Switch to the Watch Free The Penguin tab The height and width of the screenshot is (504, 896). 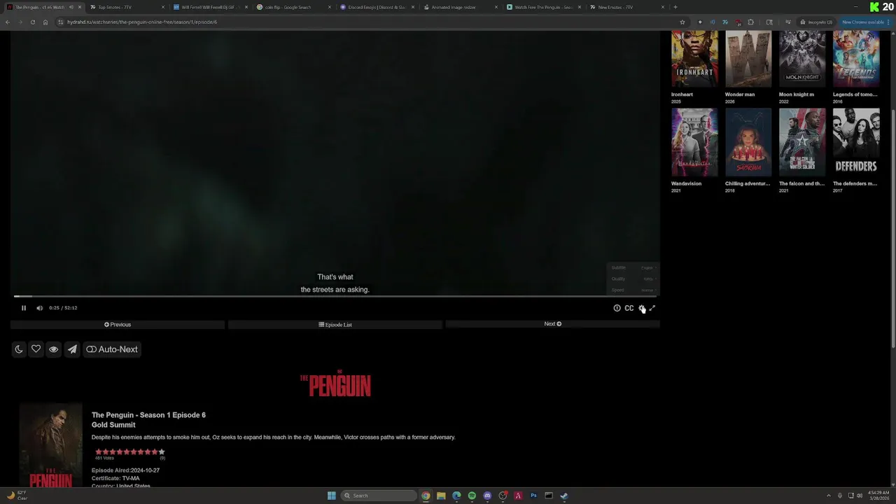pyautogui.click(x=543, y=7)
